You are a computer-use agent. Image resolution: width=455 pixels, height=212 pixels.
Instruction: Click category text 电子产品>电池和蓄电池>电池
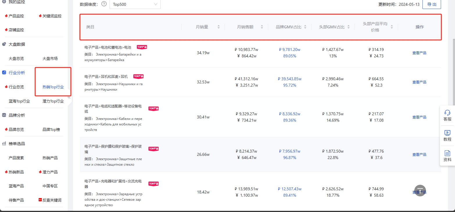(108, 47)
